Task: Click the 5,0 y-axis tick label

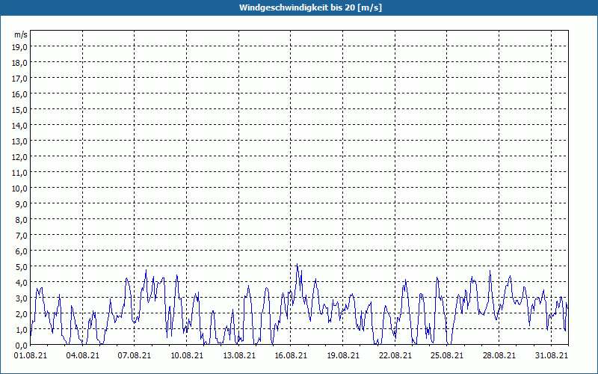Action: pos(20,266)
